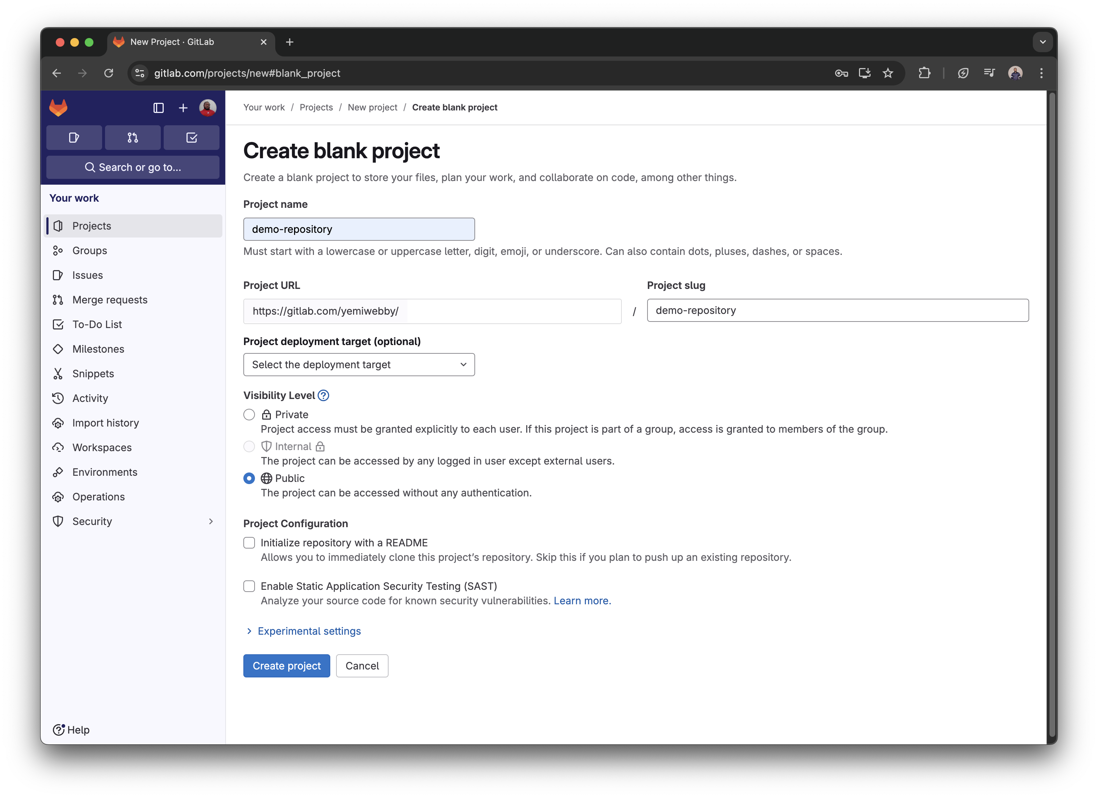This screenshot has height=798, width=1098.
Task: Check Initialize repository with a README
Action: click(x=249, y=542)
